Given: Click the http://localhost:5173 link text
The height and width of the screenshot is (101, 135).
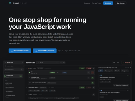Looking at the screenshot, I should 39,83.
